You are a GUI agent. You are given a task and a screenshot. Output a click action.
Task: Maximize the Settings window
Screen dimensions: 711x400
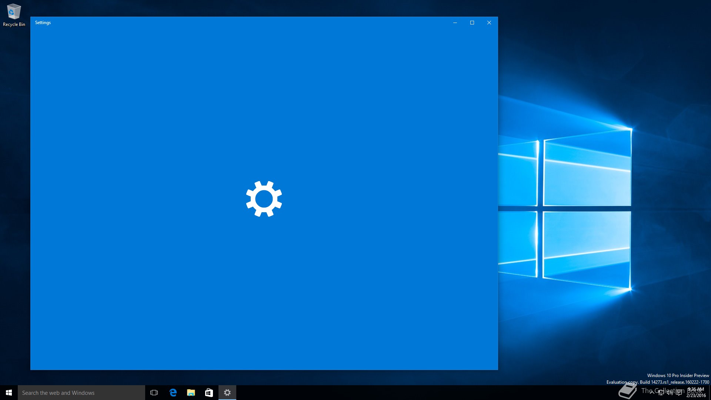472,23
